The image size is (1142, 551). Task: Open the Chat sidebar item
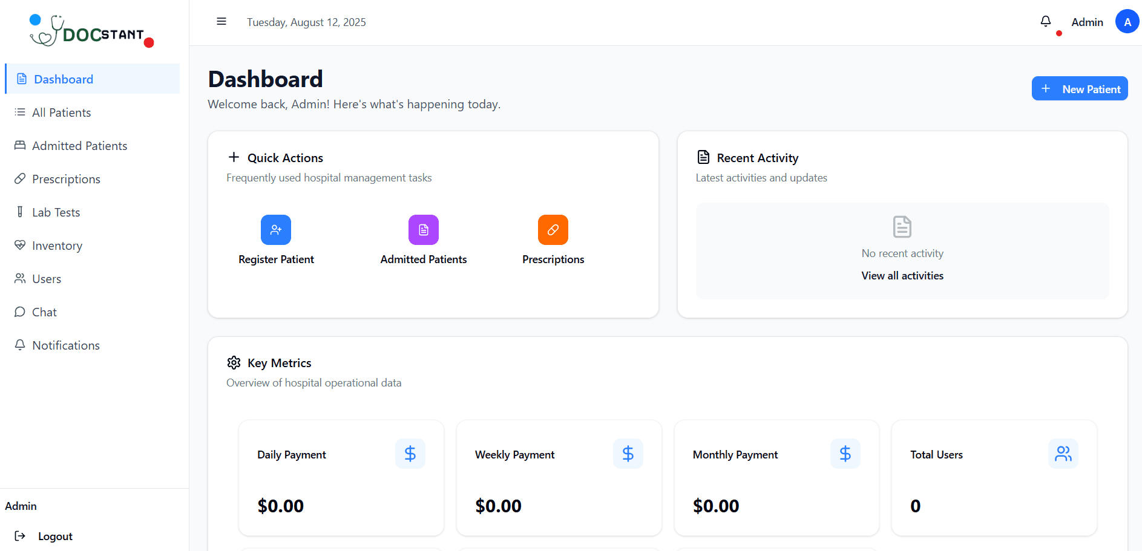44,312
